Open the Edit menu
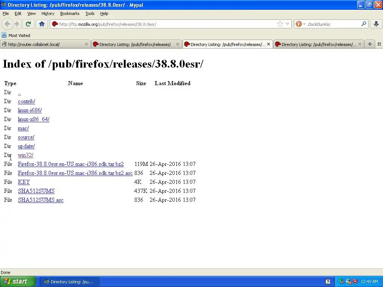Screen dimensions: 383x287 click(x=18, y=13)
